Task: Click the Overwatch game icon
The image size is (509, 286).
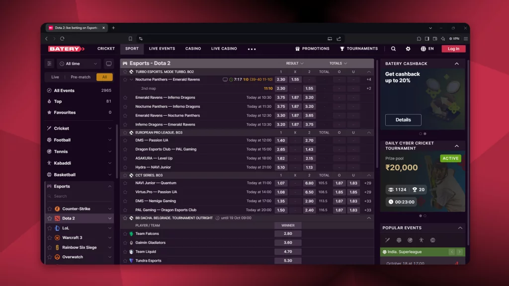Action: pyautogui.click(x=57, y=257)
